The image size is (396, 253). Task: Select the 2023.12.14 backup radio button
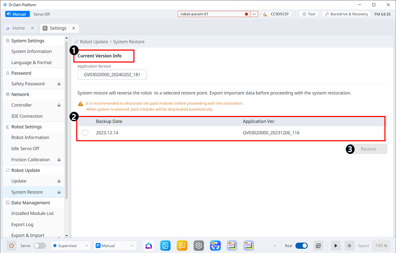(x=85, y=133)
